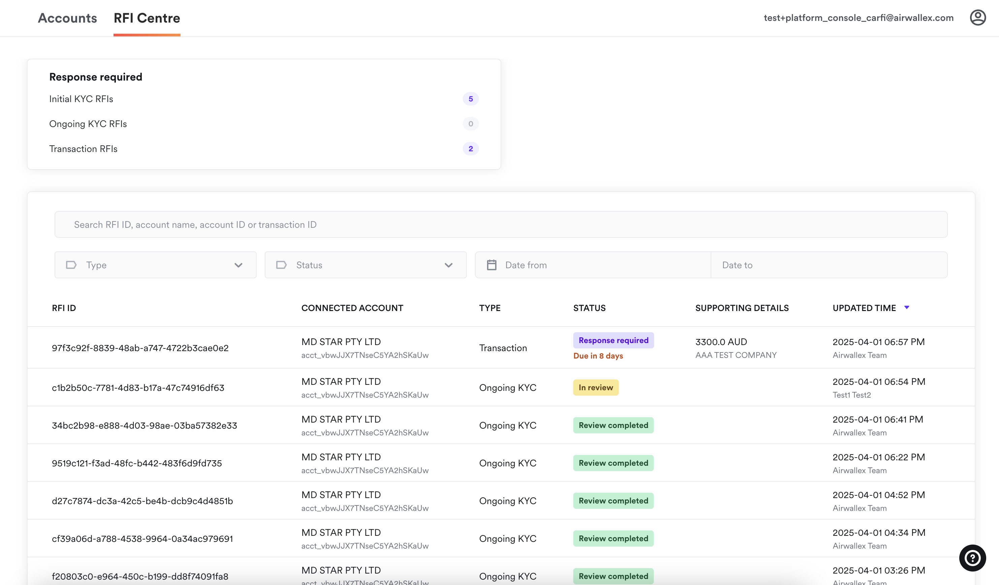This screenshot has height=585, width=999.
Task: Click the calendar icon in date filter
Action: point(491,265)
